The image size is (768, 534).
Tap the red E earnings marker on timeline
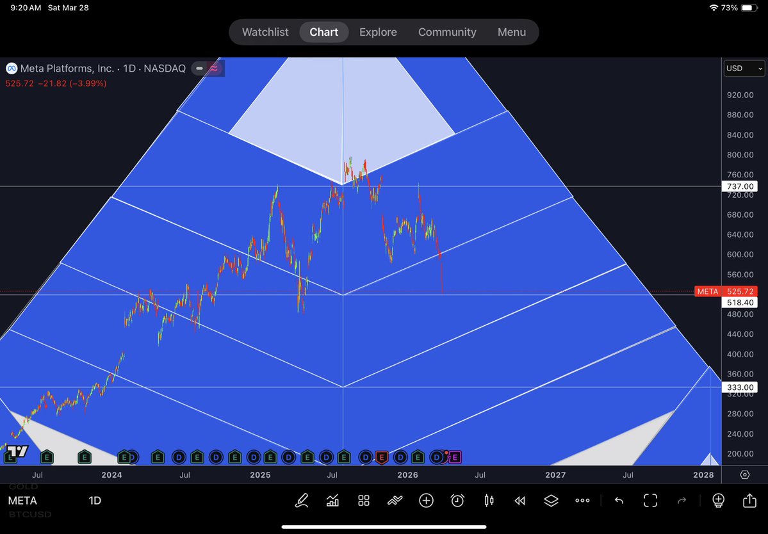382,457
